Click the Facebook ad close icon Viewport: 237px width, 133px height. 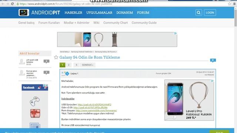[x=47, y=85]
